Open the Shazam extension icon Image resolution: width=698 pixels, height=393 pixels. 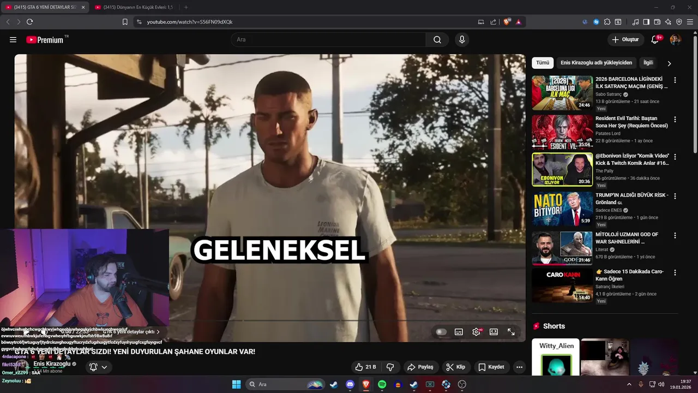point(596,22)
